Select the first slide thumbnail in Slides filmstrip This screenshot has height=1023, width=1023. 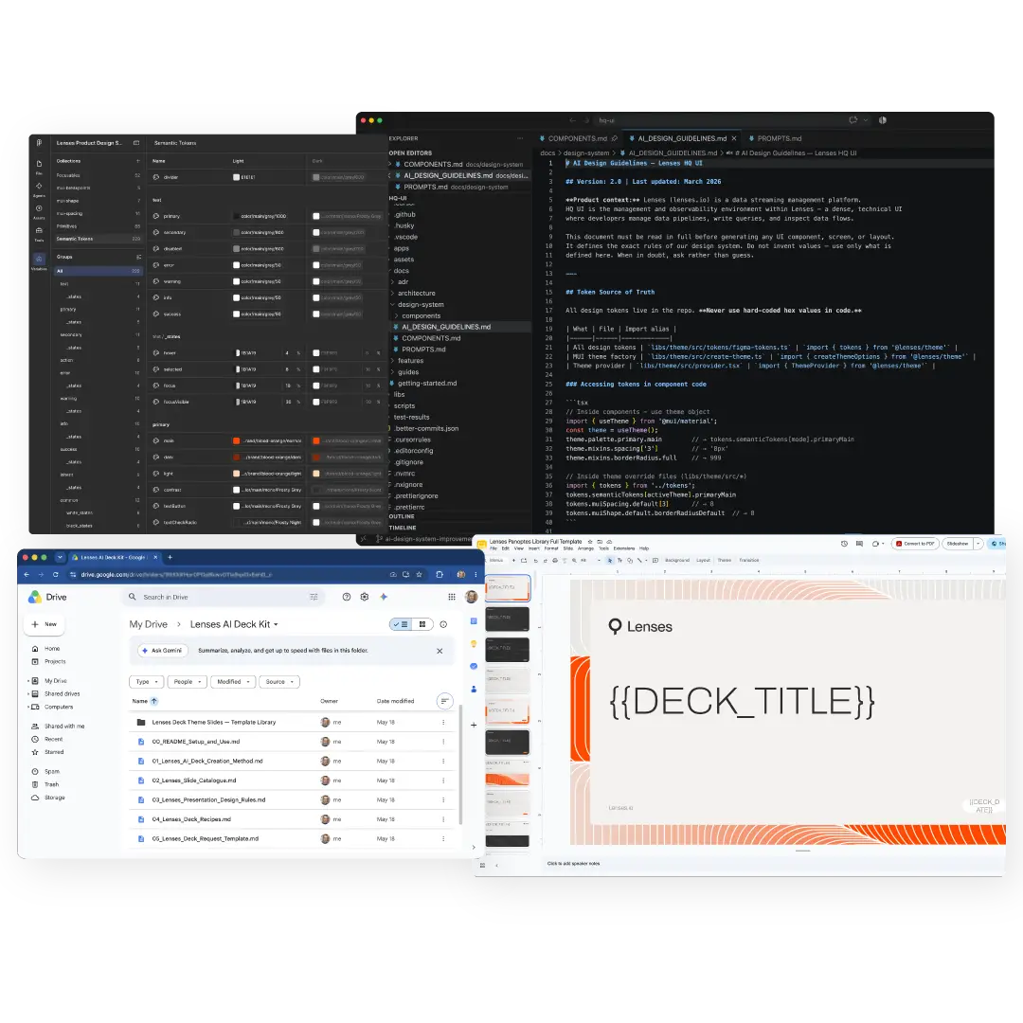coord(508,588)
